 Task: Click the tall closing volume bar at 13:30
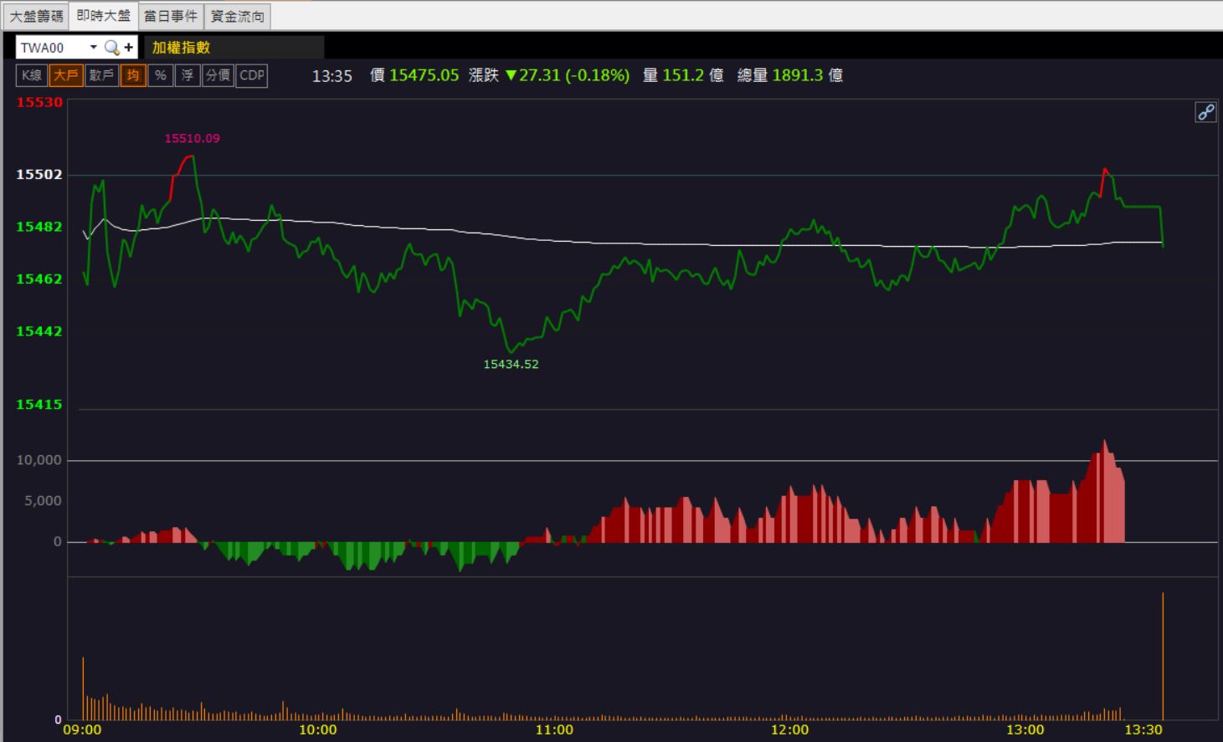coord(1163,656)
